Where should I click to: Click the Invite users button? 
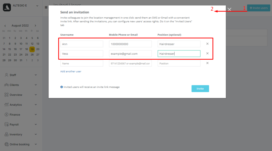click(259, 8)
